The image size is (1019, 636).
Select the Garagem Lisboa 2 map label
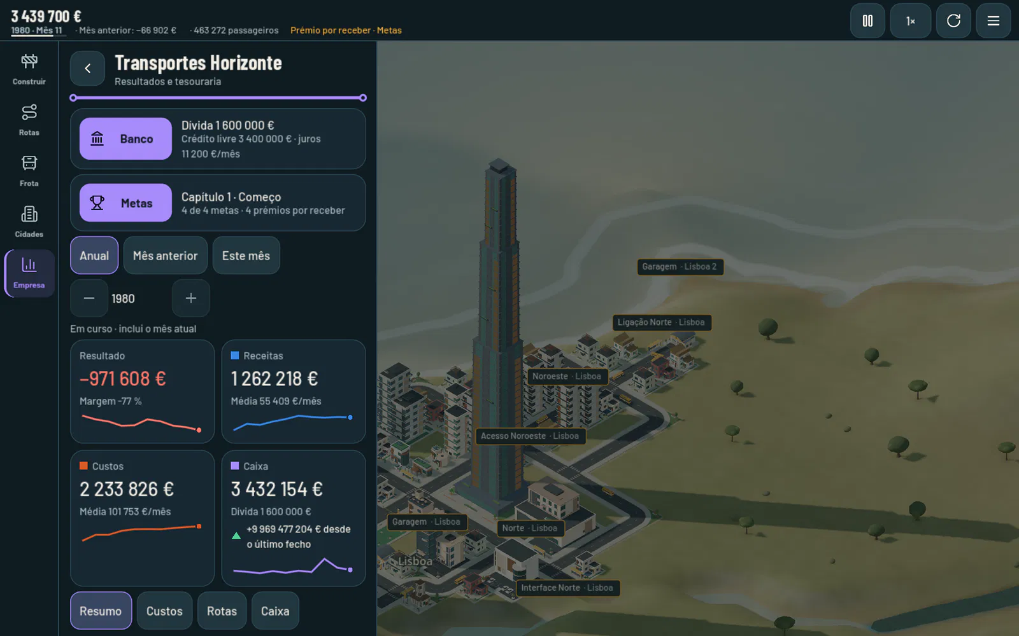[x=680, y=266]
